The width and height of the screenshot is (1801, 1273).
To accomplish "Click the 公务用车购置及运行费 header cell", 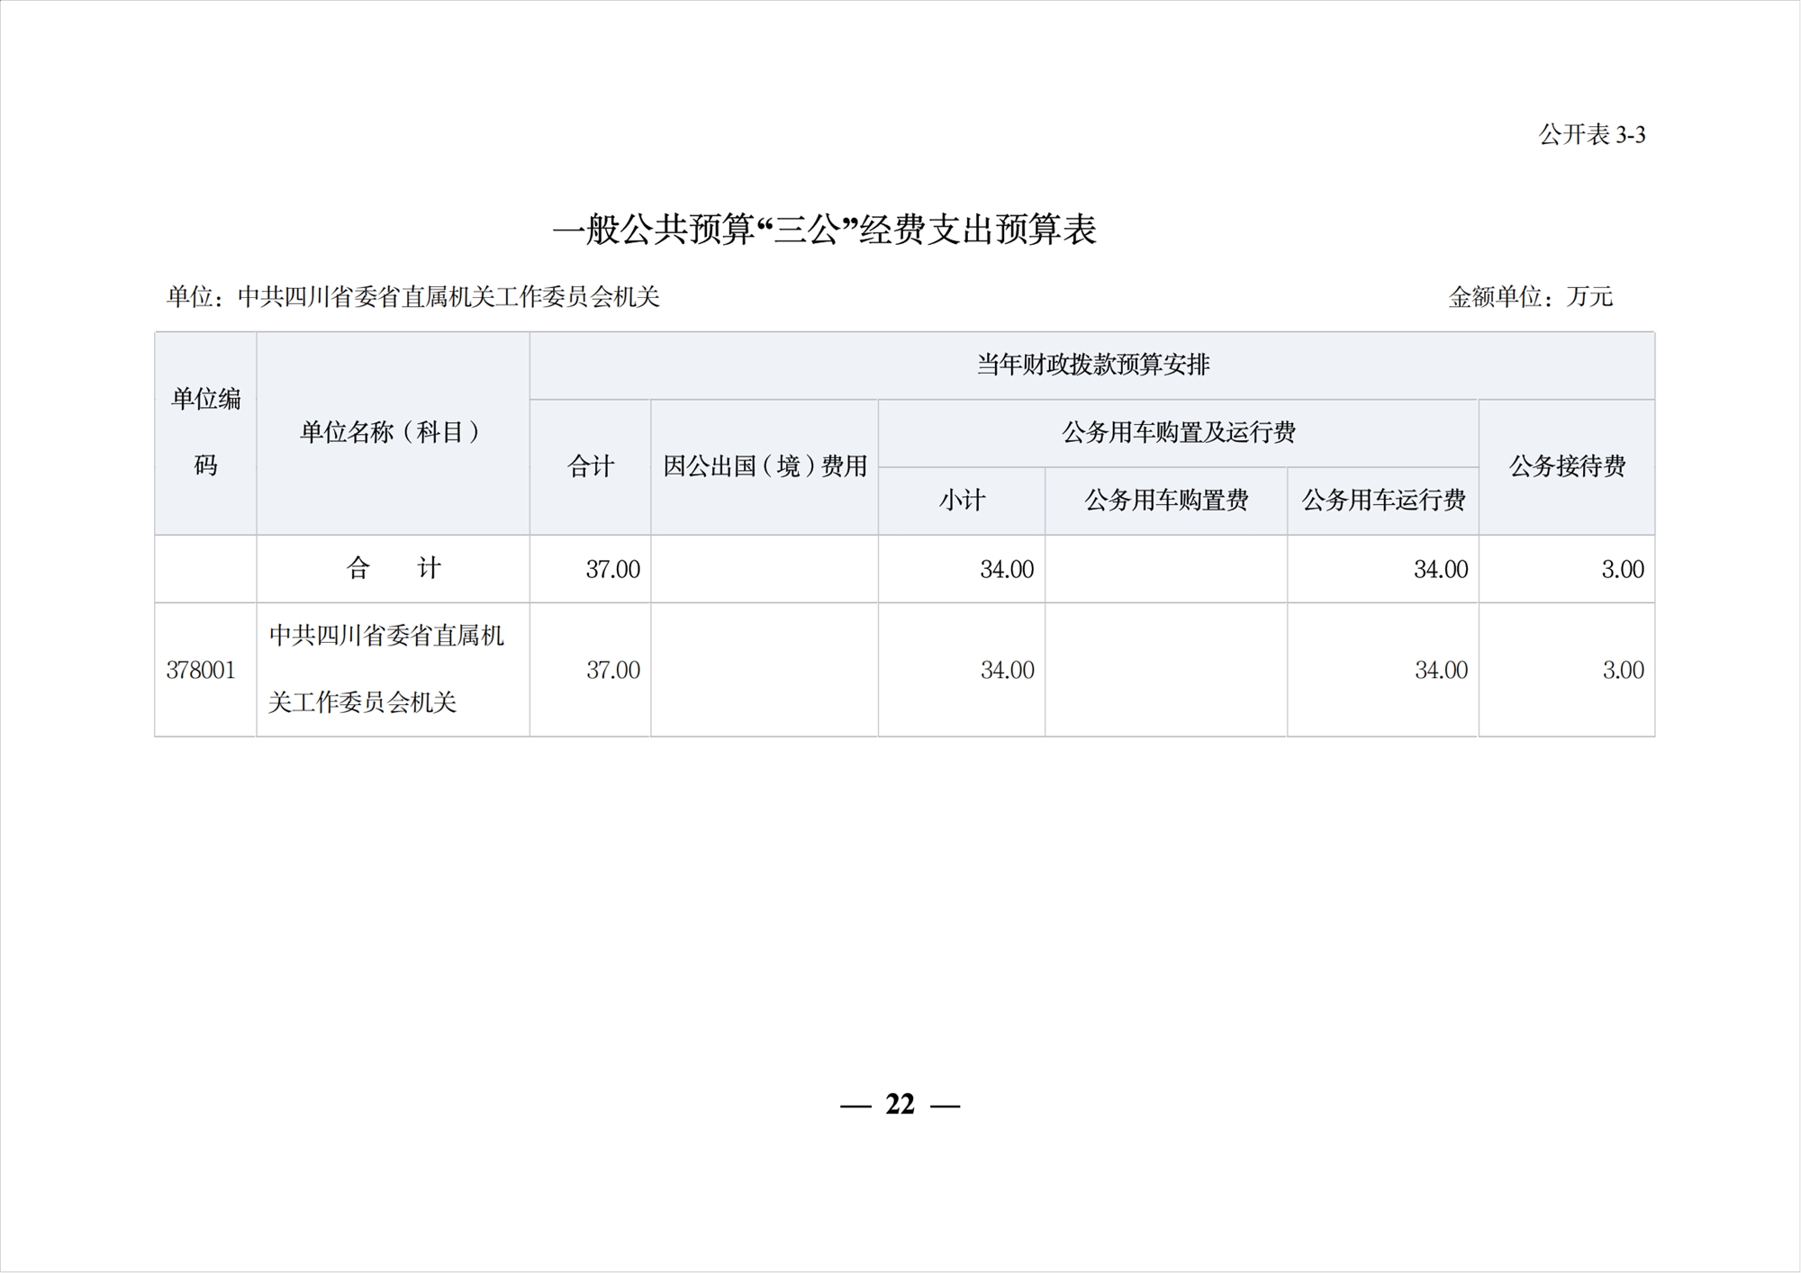I will (x=1178, y=432).
